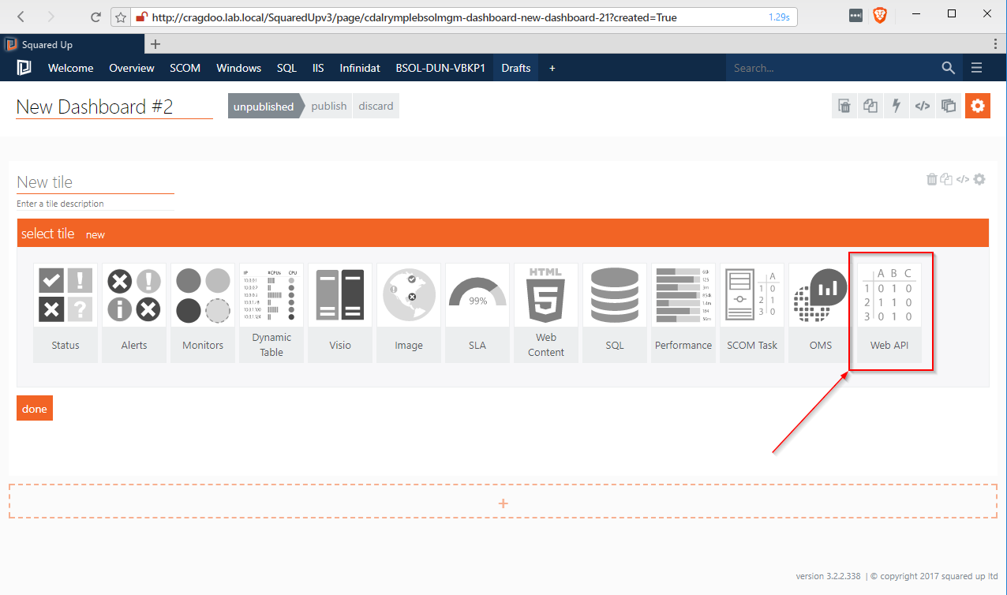1007x595 pixels.
Task: Open the IIS nav item
Action: tap(318, 68)
